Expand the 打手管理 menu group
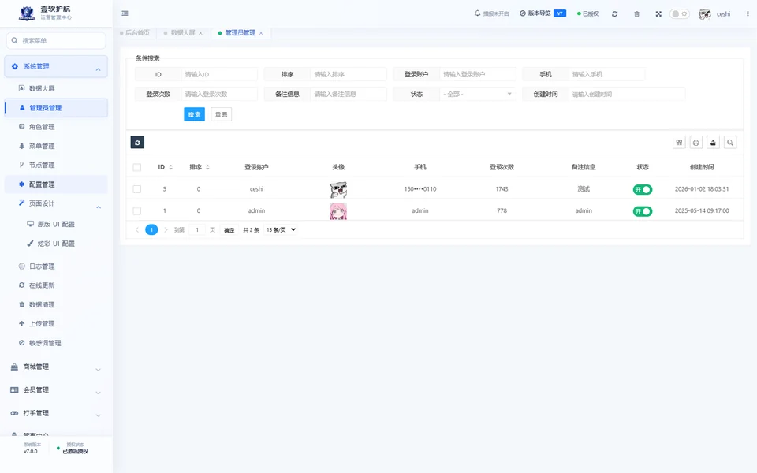The width and height of the screenshot is (757, 473). pos(56,413)
